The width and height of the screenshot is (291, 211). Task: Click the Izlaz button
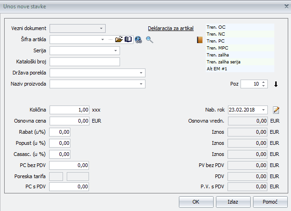pyautogui.click(x=233, y=202)
